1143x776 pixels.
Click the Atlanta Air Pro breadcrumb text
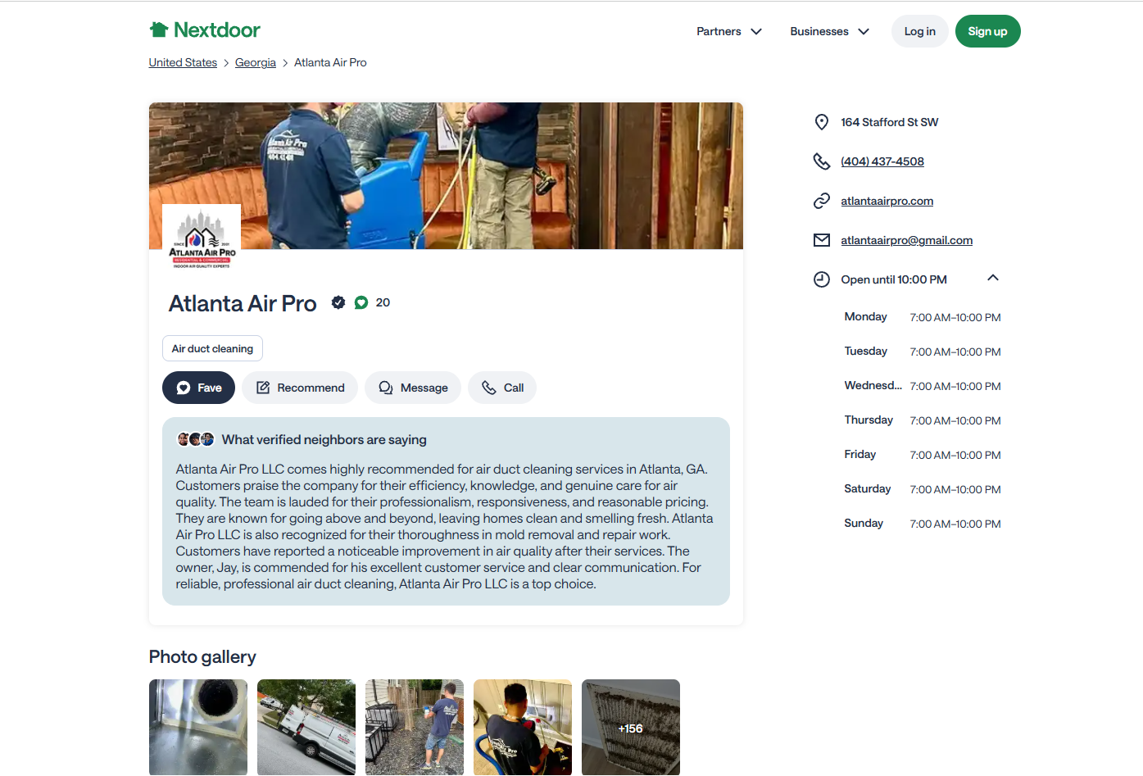click(330, 62)
